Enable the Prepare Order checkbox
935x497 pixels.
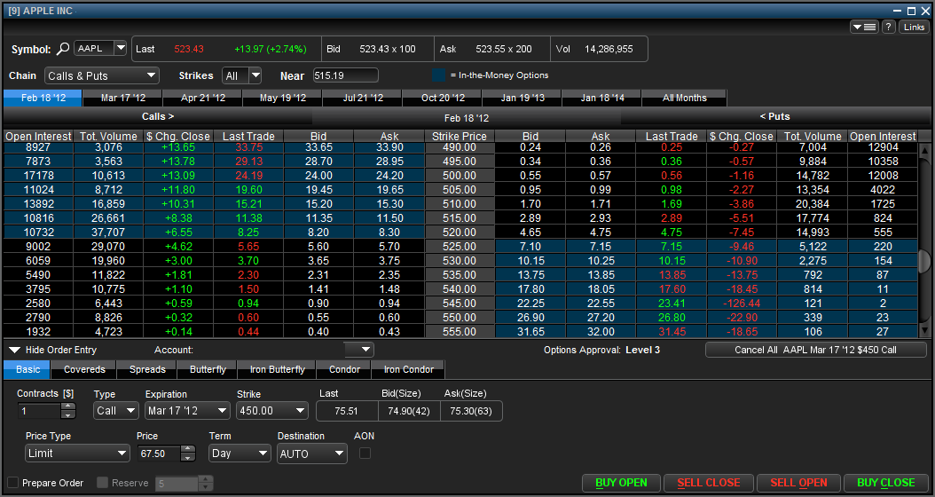tap(12, 482)
